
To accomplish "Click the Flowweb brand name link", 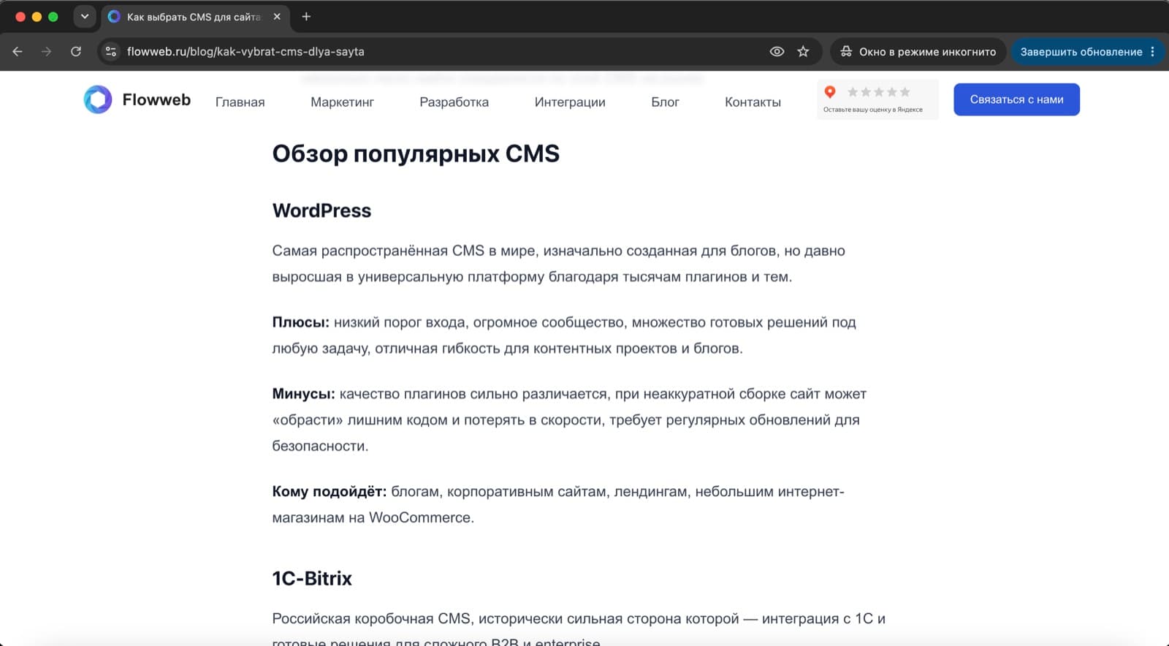I will [x=156, y=99].
